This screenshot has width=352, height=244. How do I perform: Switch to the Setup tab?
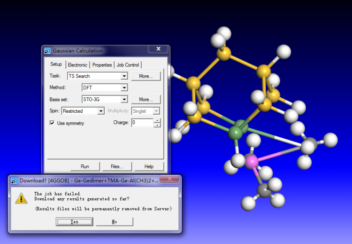tap(56, 64)
